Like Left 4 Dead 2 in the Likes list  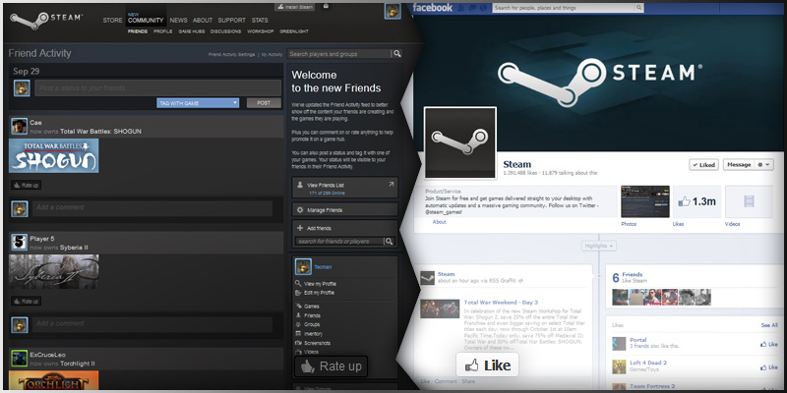(x=771, y=367)
